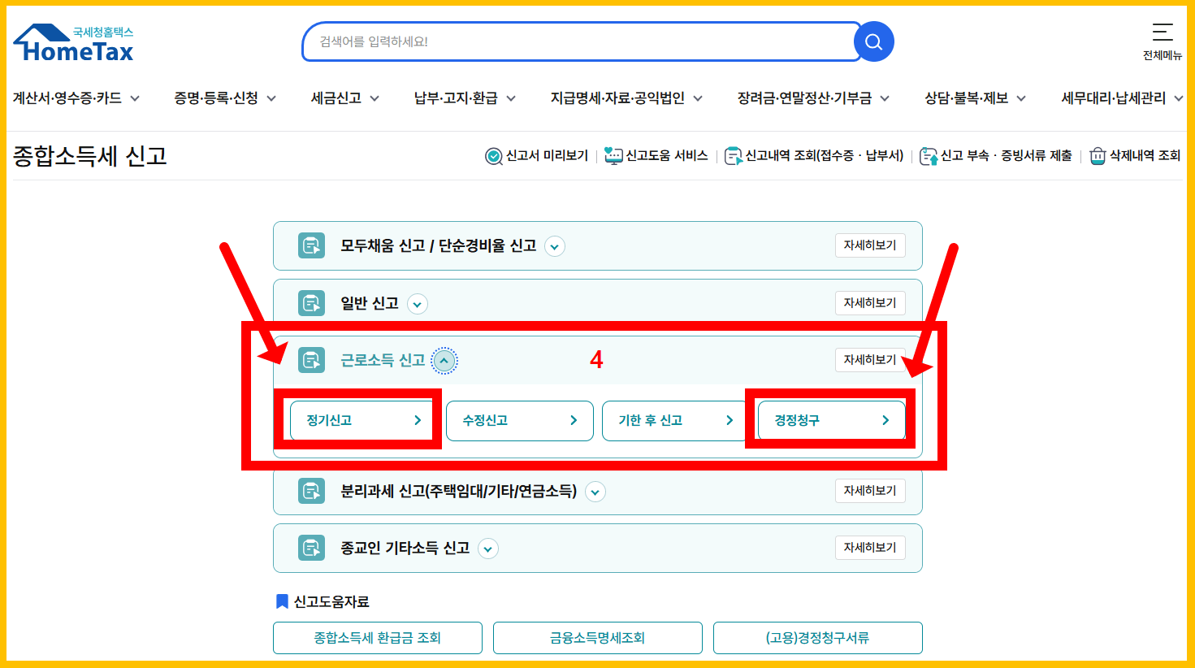The image size is (1195, 668).
Task: Open the 전체메뉴 hamburger menu
Action: tap(1162, 31)
